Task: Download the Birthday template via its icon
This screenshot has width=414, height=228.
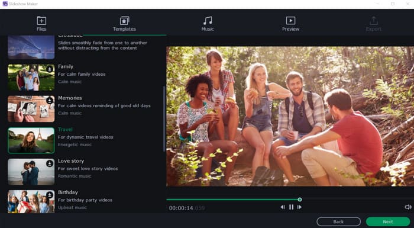Action: coord(50,195)
